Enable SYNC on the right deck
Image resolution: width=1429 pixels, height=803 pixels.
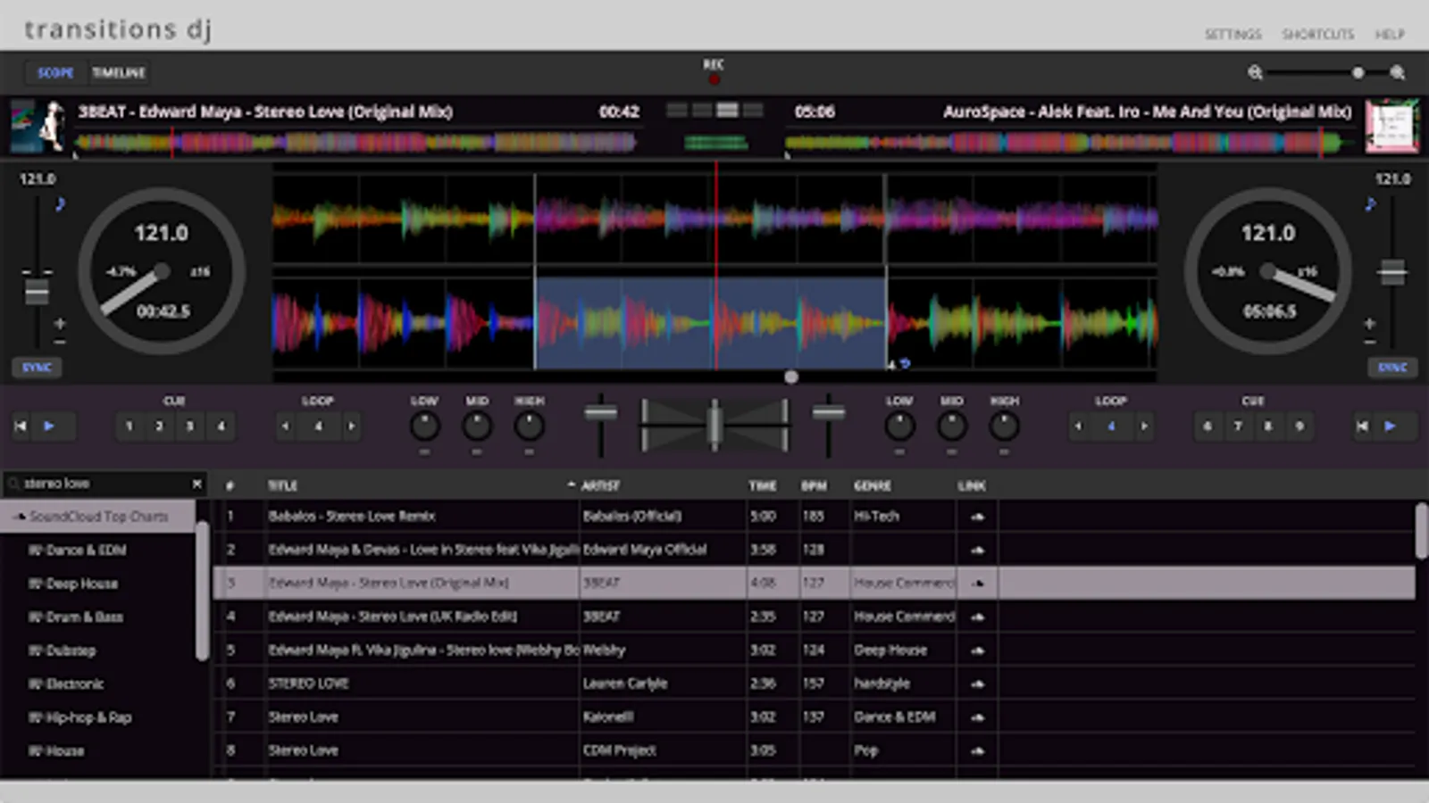(x=1391, y=368)
